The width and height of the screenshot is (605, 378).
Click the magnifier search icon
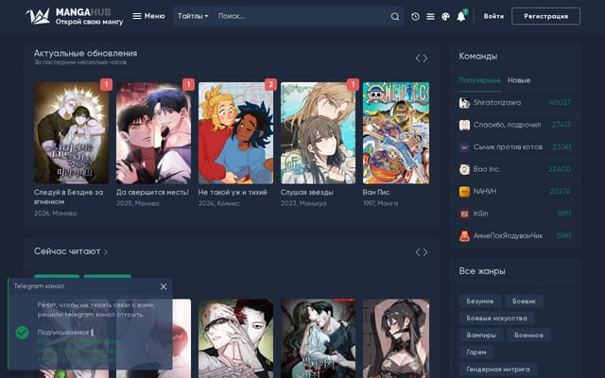(x=395, y=17)
